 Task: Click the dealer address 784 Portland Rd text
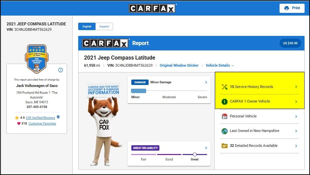[37, 95]
